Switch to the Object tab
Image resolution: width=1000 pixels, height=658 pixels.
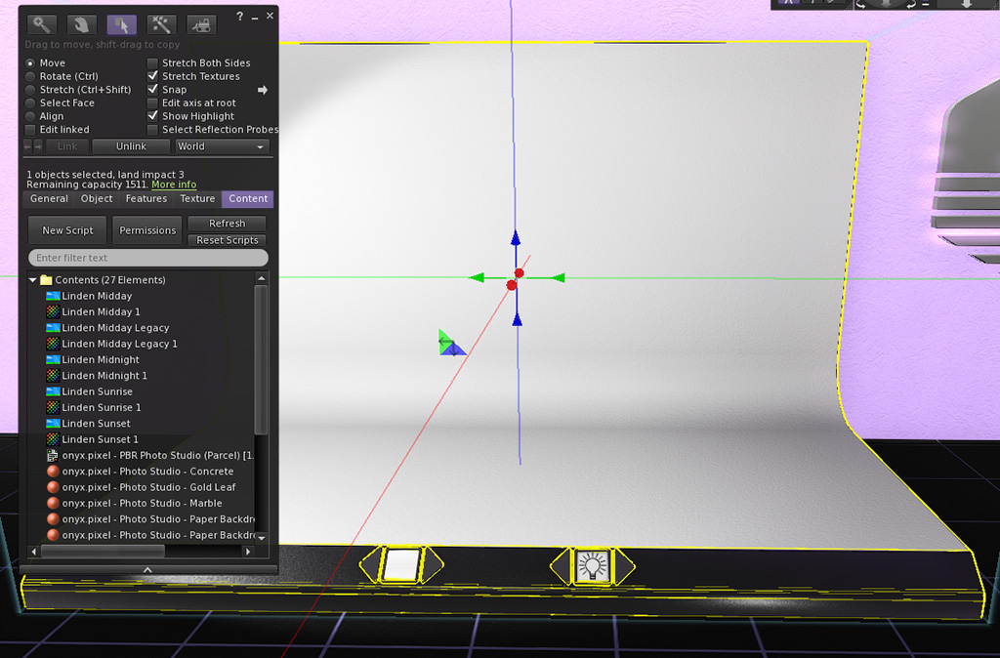click(x=96, y=198)
